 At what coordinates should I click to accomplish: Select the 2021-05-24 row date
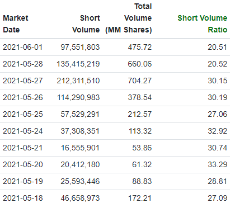[x=23, y=131]
